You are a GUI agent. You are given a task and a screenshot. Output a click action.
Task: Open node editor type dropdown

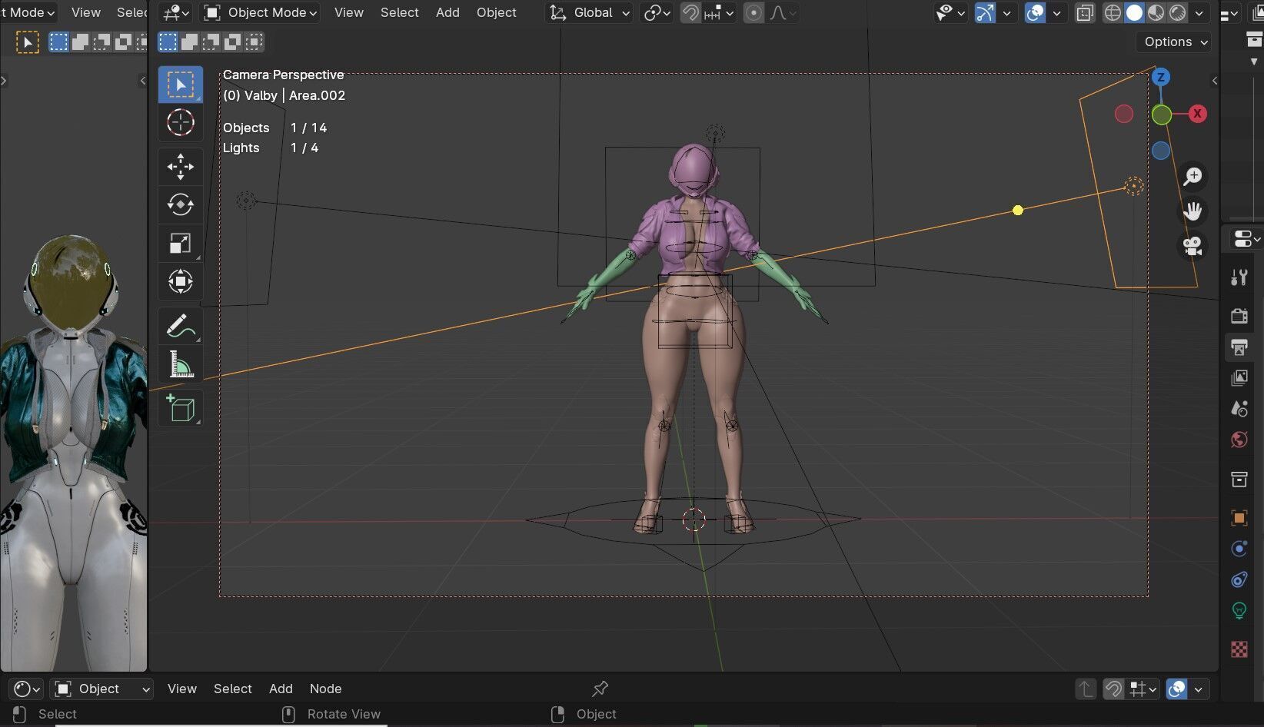(27, 689)
